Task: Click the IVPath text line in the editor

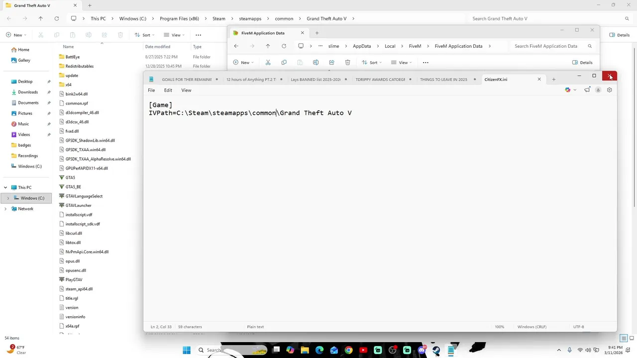Action: click(x=250, y=113)
